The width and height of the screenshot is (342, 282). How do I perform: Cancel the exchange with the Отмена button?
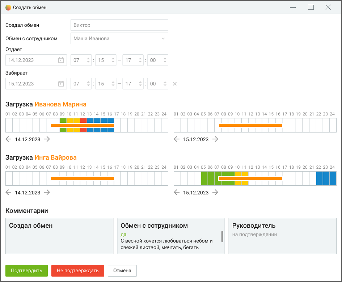[122, 271]
